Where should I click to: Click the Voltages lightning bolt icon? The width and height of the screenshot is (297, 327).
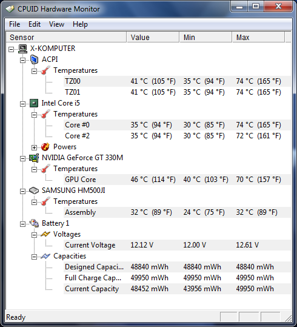click(45, 234)
